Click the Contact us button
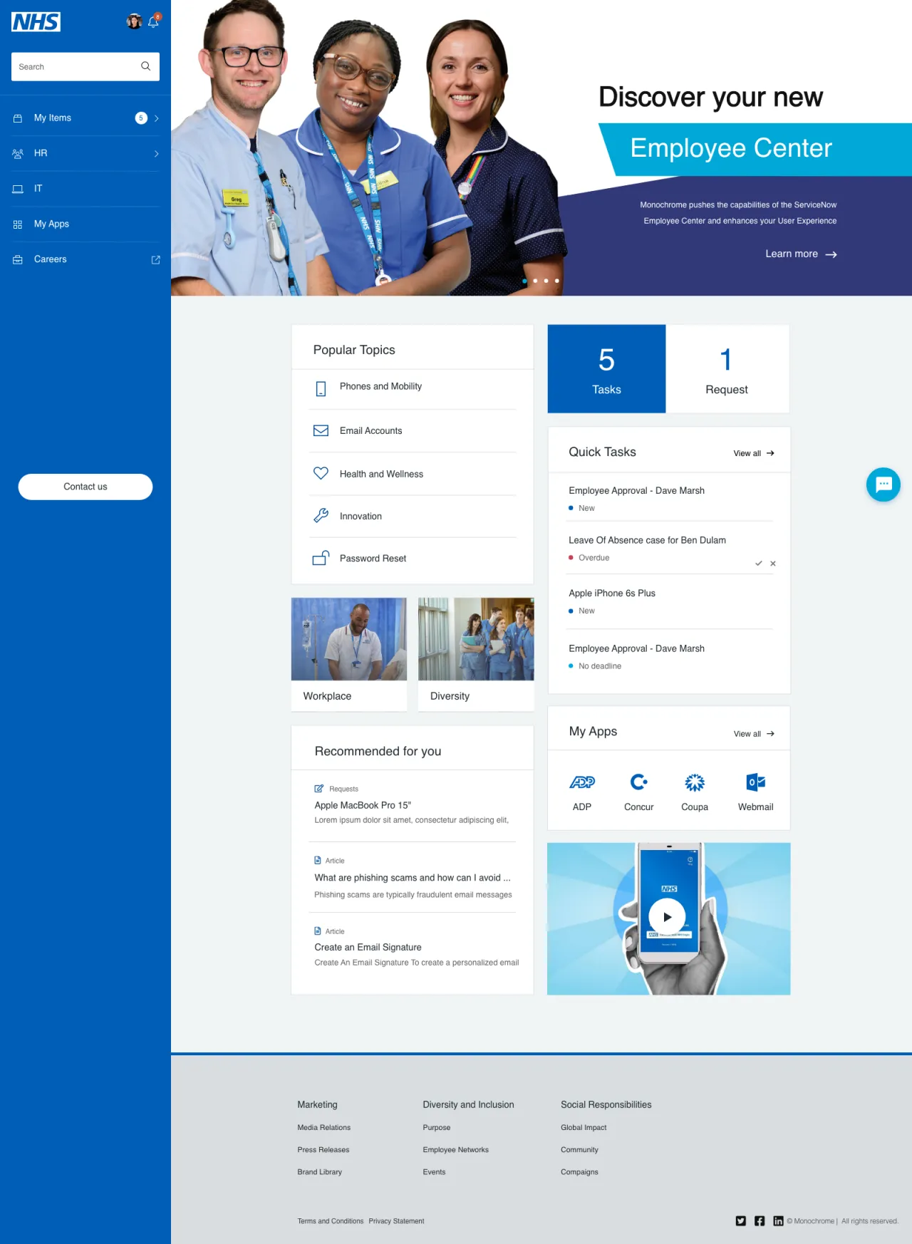This screenshot has width=912, height=1244. [85, 487]
